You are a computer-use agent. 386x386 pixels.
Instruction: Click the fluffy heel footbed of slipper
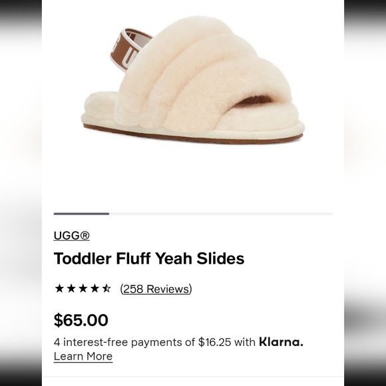[x=100, y=103]
